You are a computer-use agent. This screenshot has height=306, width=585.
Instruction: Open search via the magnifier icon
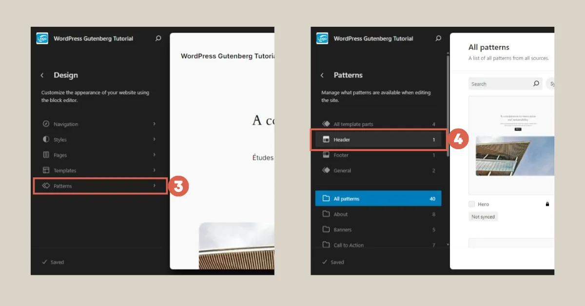click(x=158, y=38)
